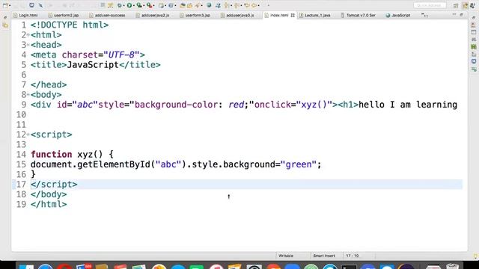Click the word JavaScript inside the title tag

(93, 65)
